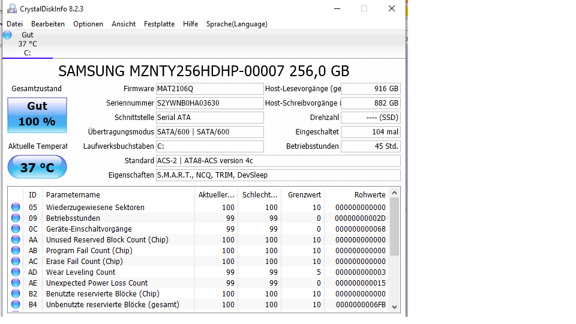Image resolution: width=576 pixels, height=324 pixels.
Task: Click the Aktueller... column header
Action: pyautogui.click(x=216, y=194)
